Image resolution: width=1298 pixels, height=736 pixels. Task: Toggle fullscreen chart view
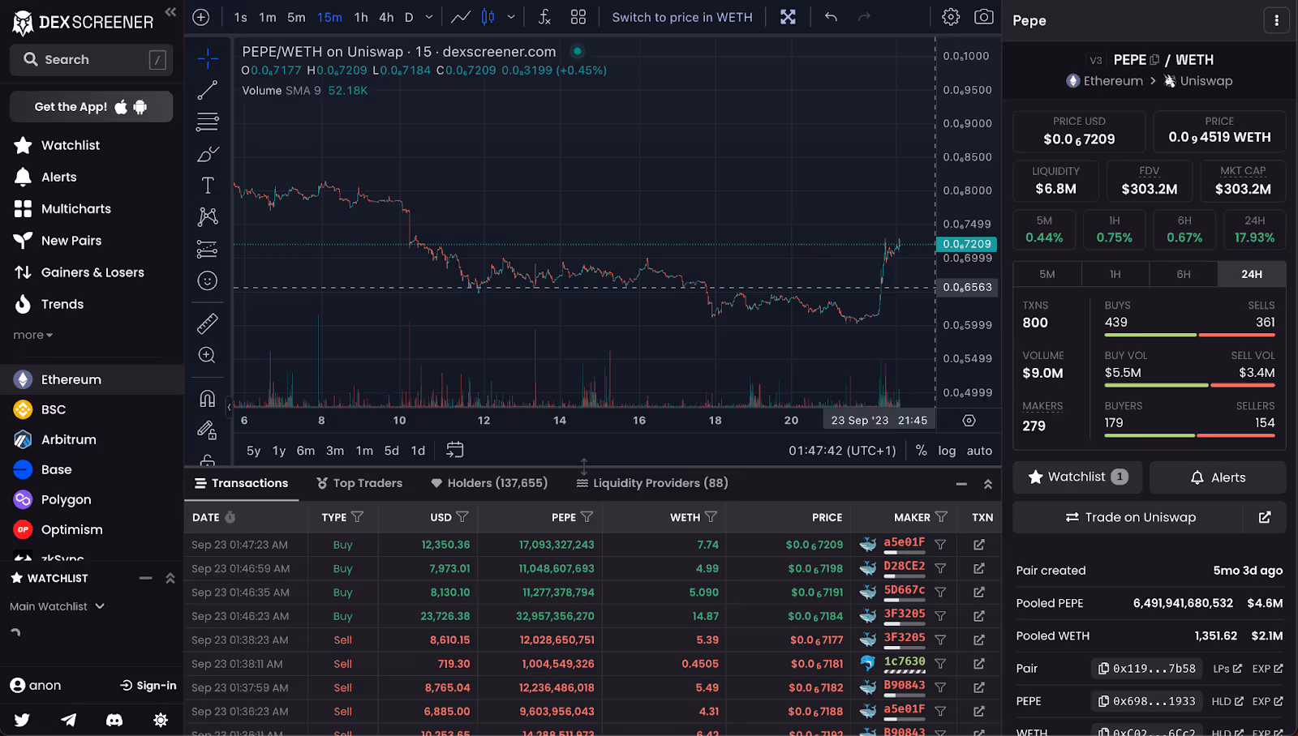point(788,16)
